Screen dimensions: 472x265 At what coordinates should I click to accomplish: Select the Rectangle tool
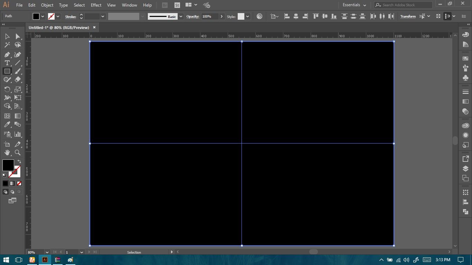[x=7, y=71]
